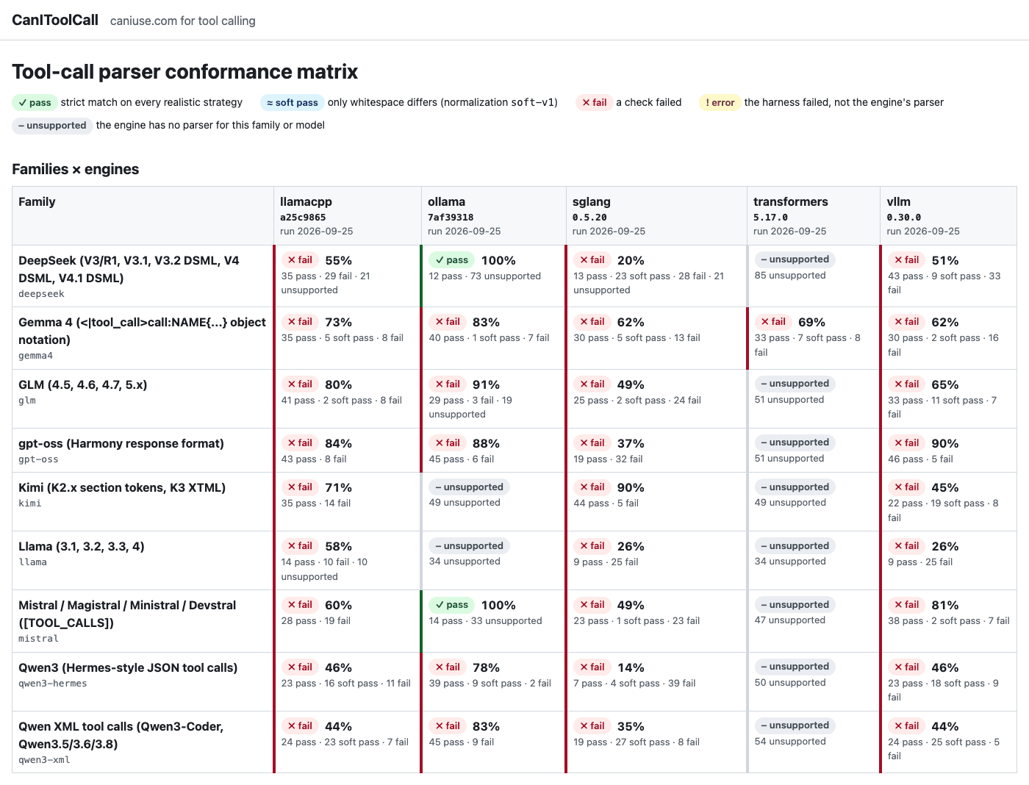Open the Gemma 4 family row title
The image size is (1029, 785).
coord(142,331)
